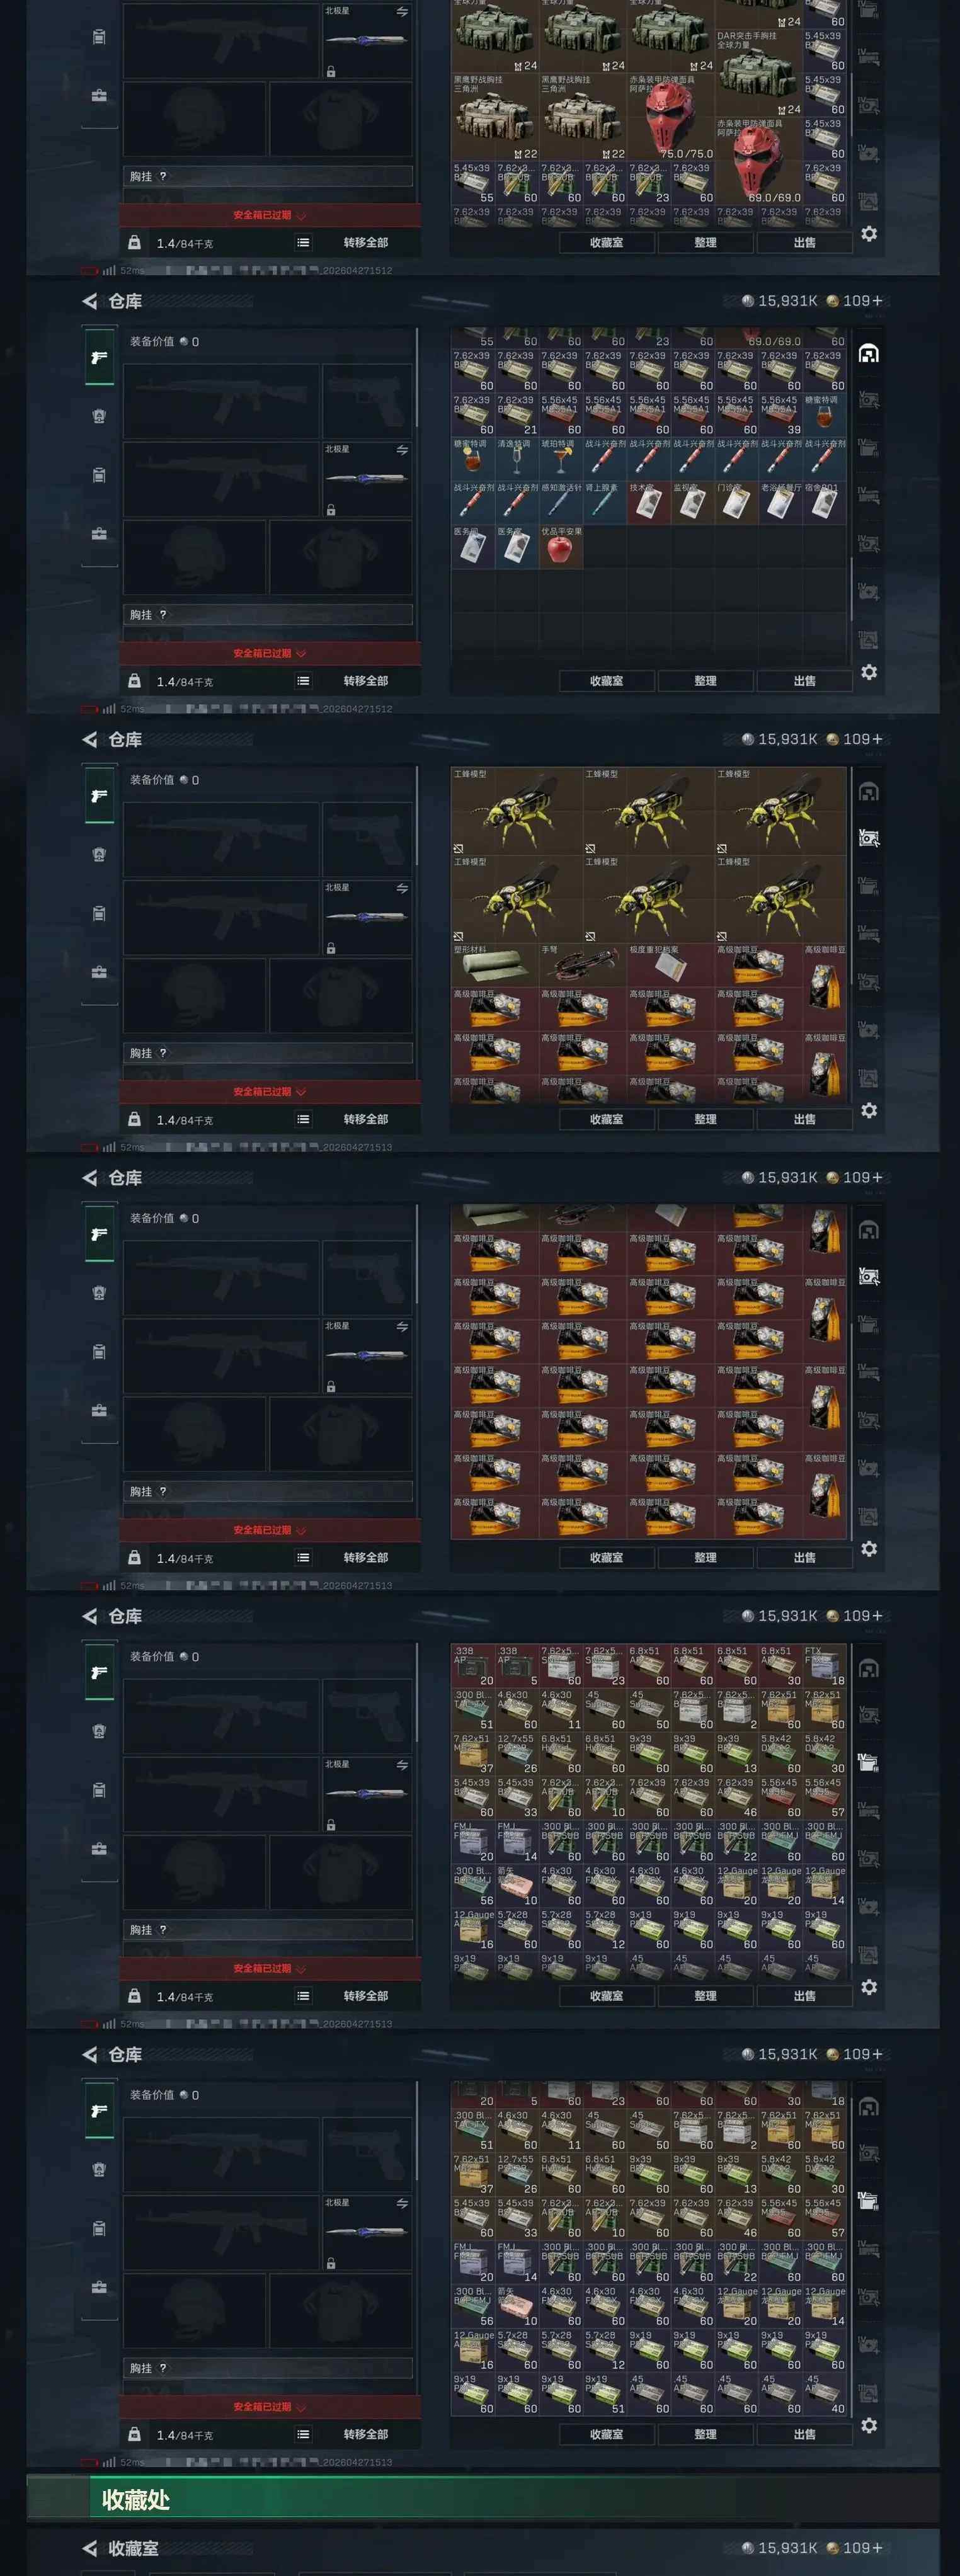Click the green 收藏处 section banner
Viewport: 960px width, 2576px height.
coord(483,2499)
